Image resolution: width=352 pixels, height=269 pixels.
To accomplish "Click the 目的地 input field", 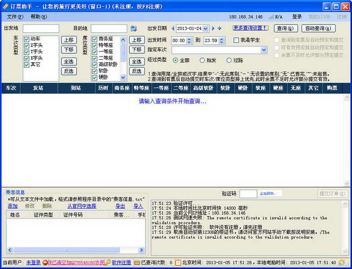I will tap(109, 29).
